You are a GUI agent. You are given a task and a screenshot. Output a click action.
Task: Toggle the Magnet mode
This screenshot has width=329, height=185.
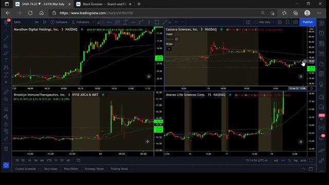6,109
